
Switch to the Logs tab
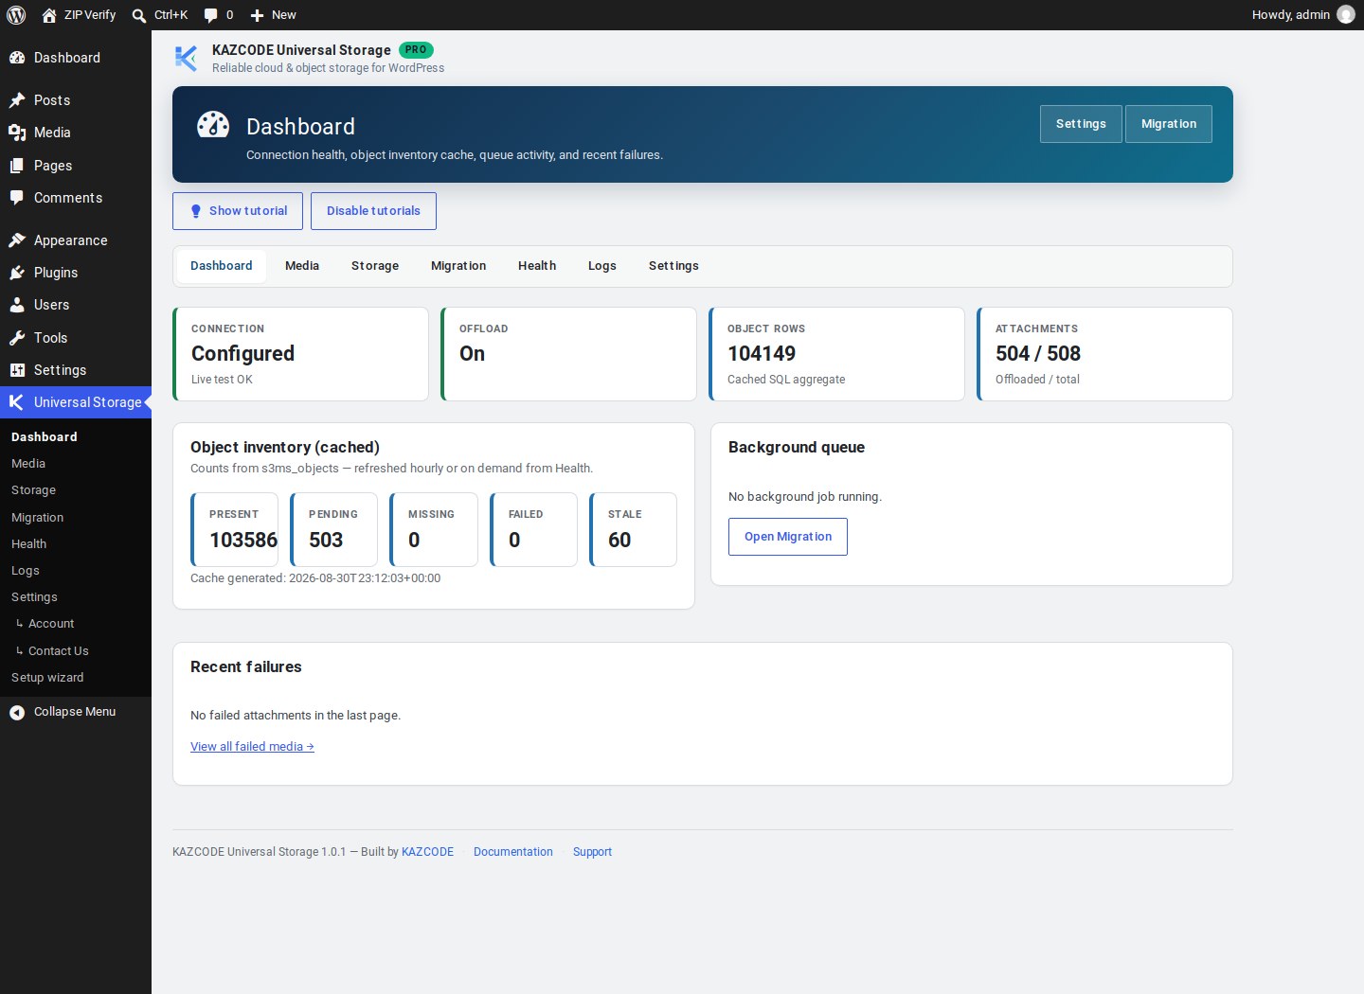(x=602, y=266)
